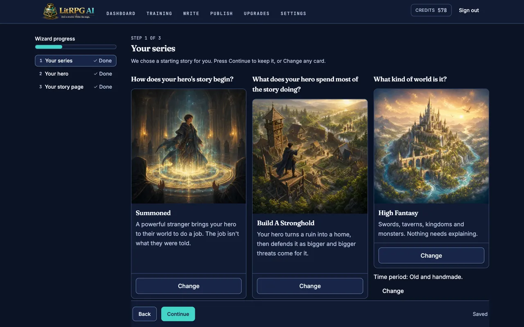Click 'How does your hero's story begin?' heading
Viewport: 524px width, 327px height.
(x=182, y=79)
